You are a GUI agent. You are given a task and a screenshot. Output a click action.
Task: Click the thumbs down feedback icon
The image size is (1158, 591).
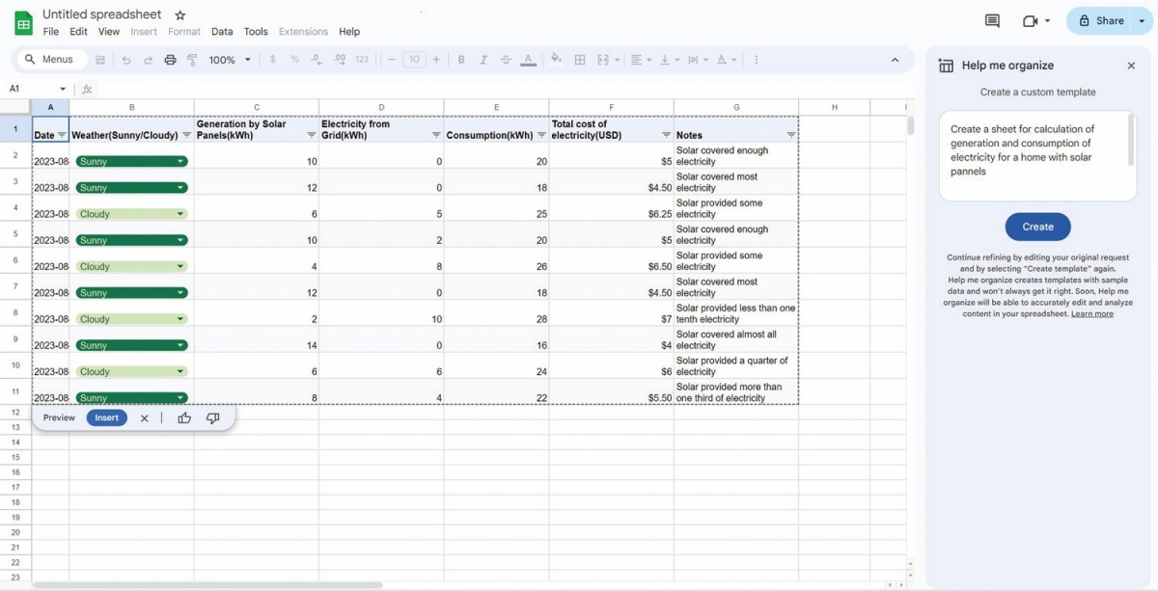pyautogui.click(x=212, y=418)
